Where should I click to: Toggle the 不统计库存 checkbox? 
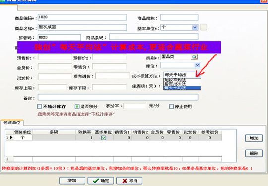tap(39, 107)
